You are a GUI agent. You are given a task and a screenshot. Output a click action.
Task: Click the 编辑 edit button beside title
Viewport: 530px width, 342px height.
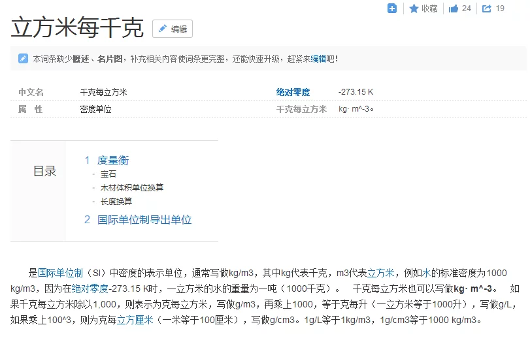173,29
